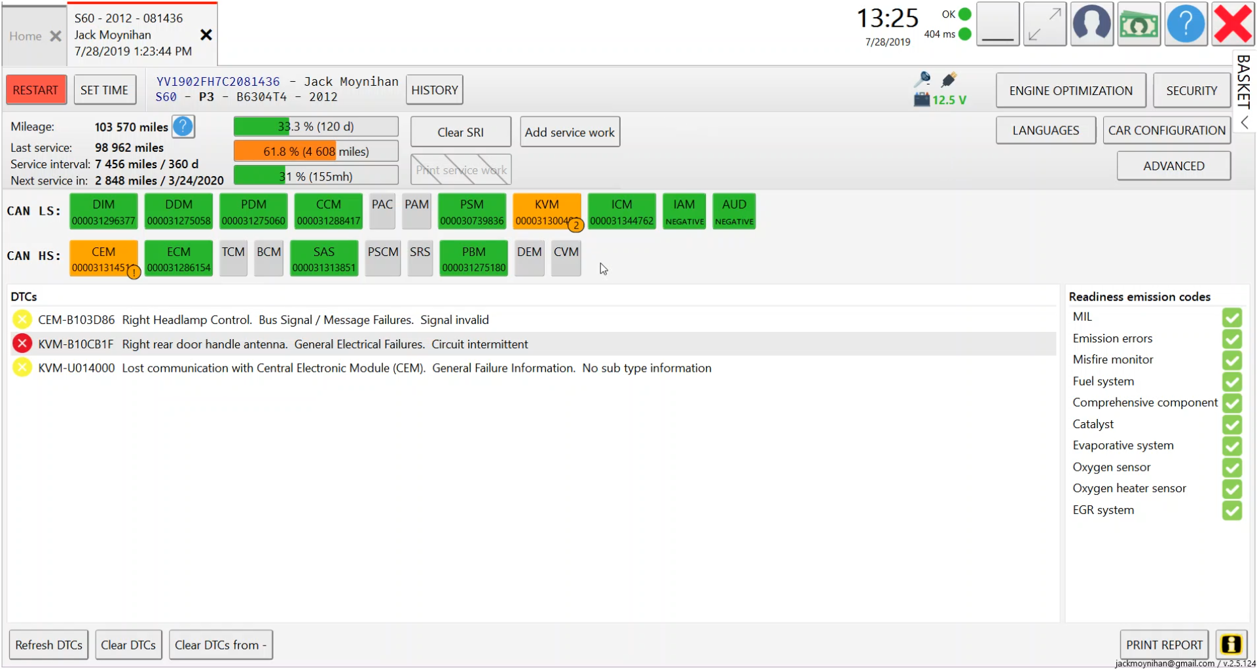Open the Clear DTCs from dropdown

tap(221, 645)
